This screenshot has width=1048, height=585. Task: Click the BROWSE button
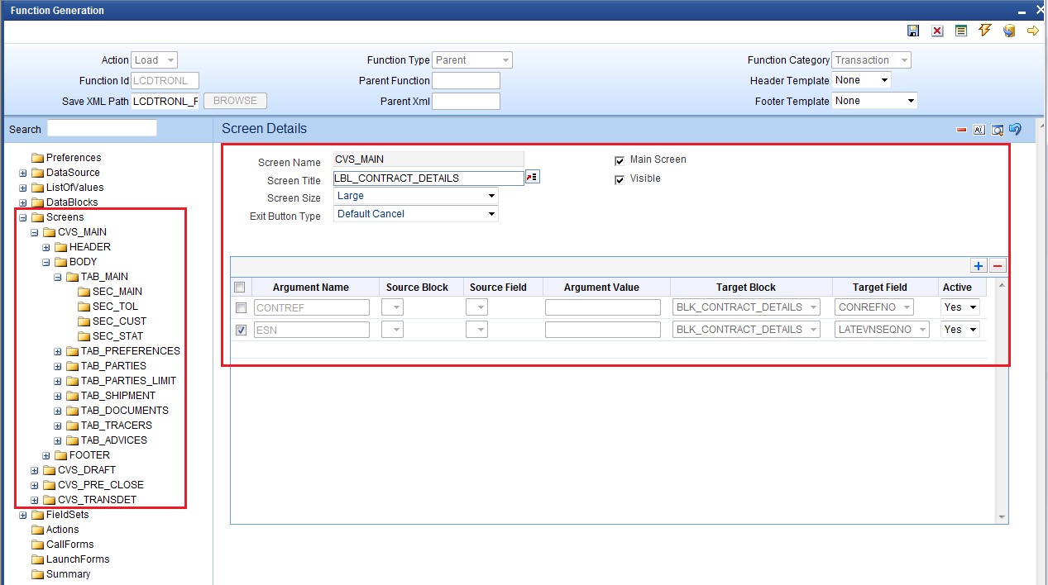tap(235, 101)
